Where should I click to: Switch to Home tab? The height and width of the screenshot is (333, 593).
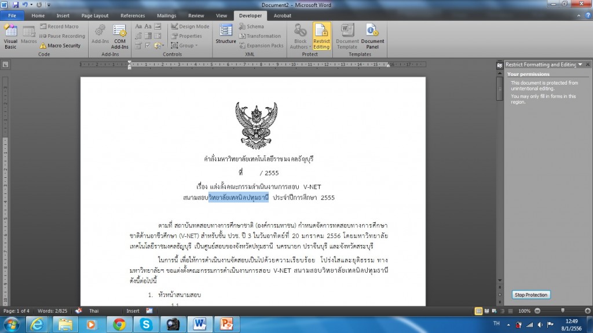(38, 16)
